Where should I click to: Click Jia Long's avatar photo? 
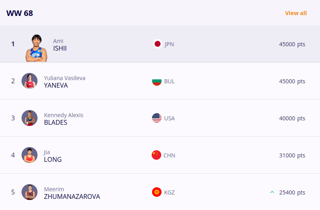[x=30, y=155]
